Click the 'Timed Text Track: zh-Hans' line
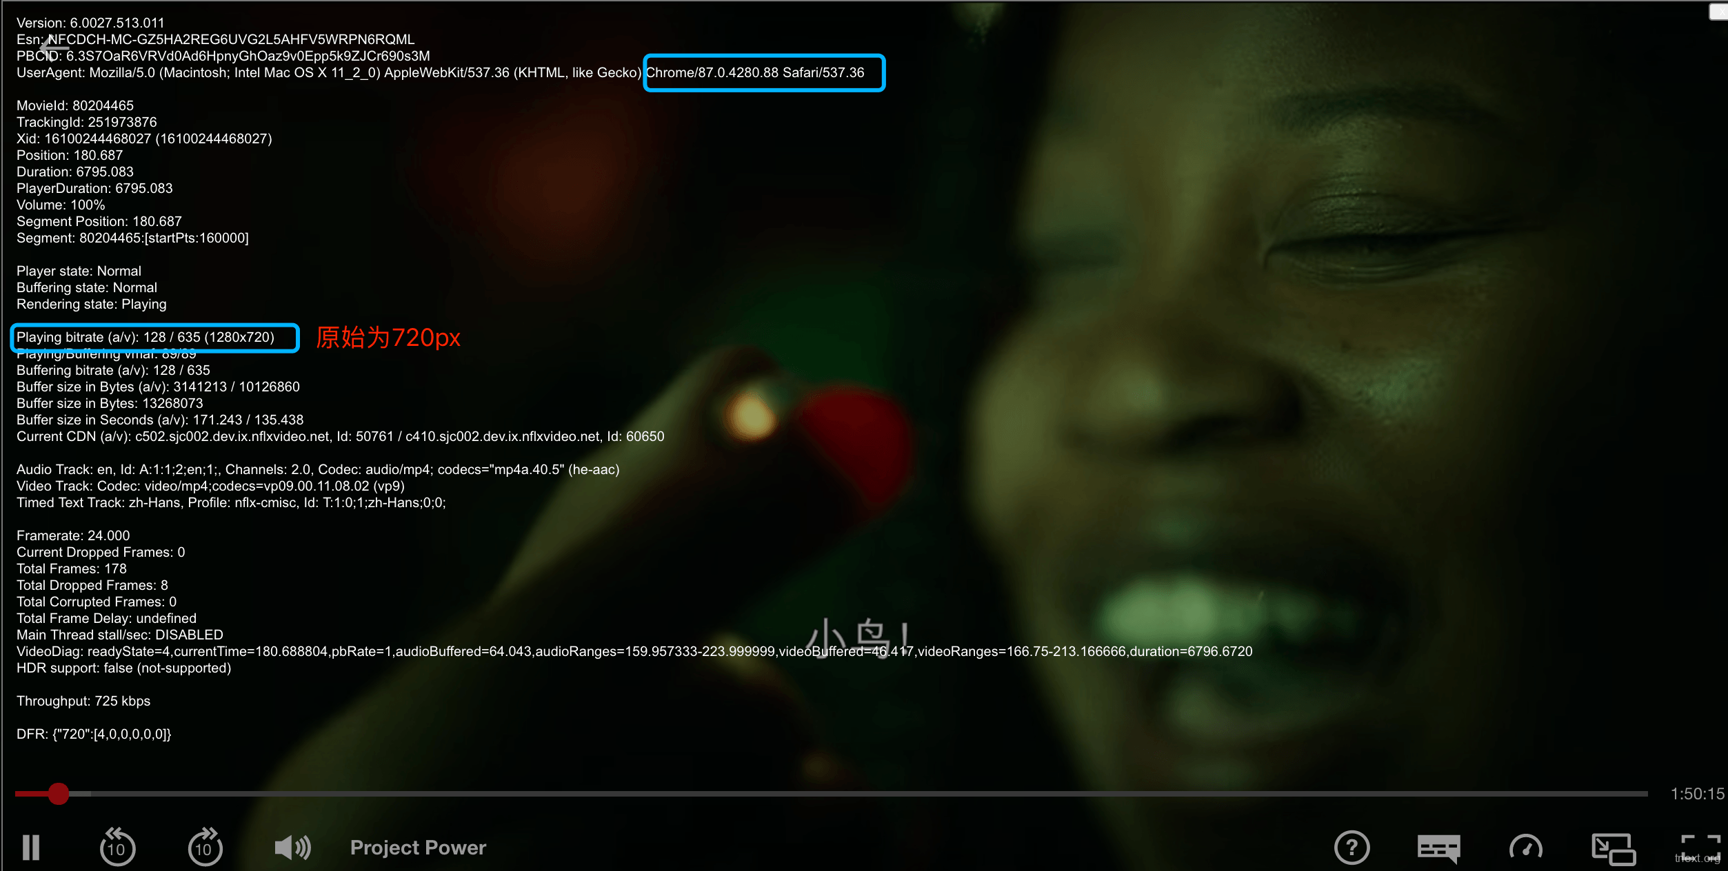This screenshot has height=871, width=1728. [231, 502]
